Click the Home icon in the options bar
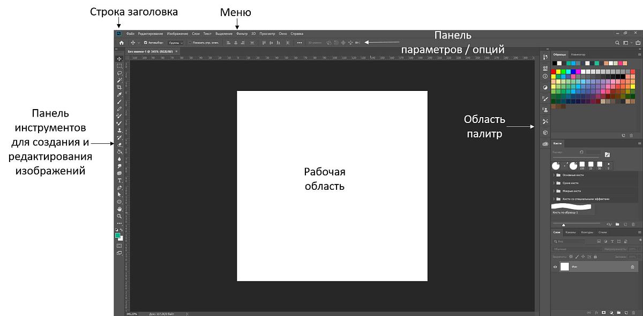This screenshot has height=316, width=643. coord(122,43)
